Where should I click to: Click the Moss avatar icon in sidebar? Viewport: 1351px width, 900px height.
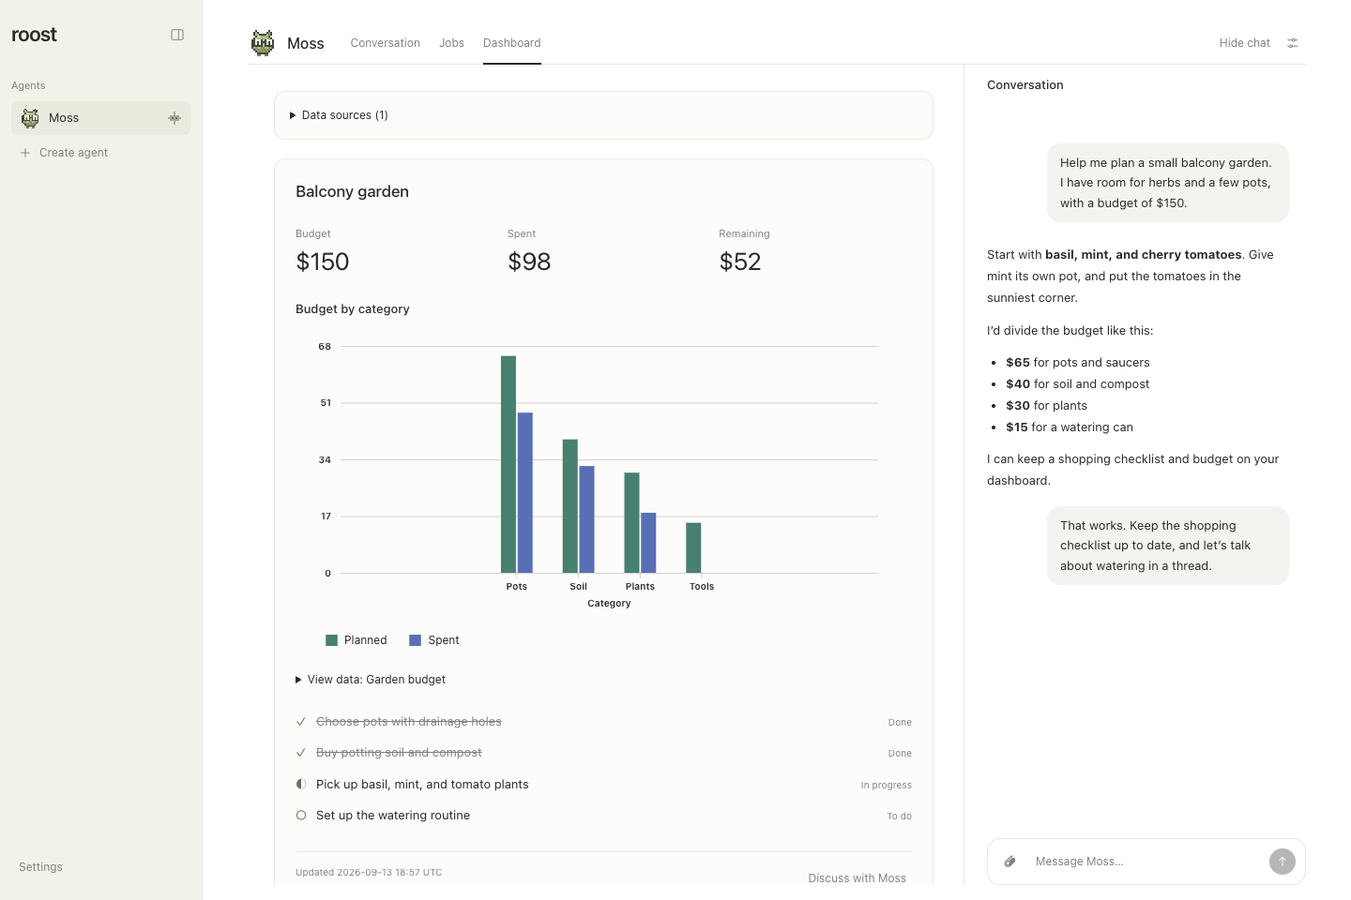coord(30,118)
